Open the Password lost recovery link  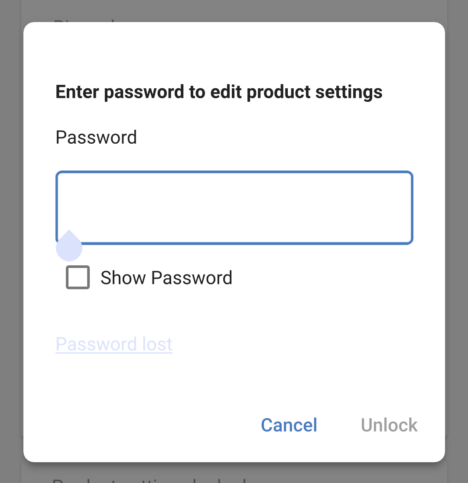114,343
